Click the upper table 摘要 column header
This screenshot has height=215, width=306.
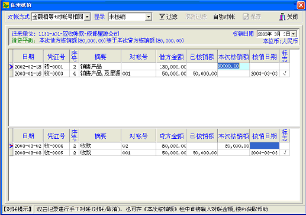[100, 57]
